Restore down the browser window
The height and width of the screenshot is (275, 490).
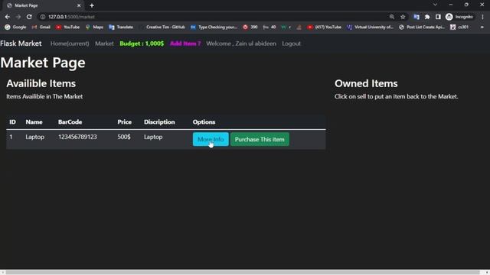466,5
